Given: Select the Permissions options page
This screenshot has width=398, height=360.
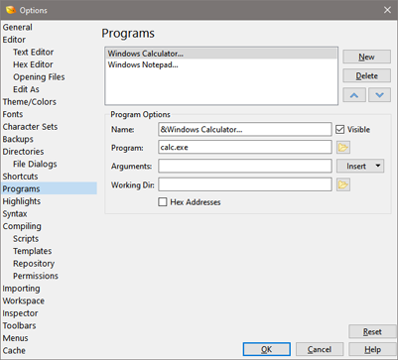Looking at the screenshot, I should [x=36, y=276].
